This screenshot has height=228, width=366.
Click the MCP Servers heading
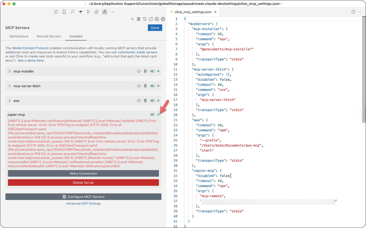pos(18,28)
